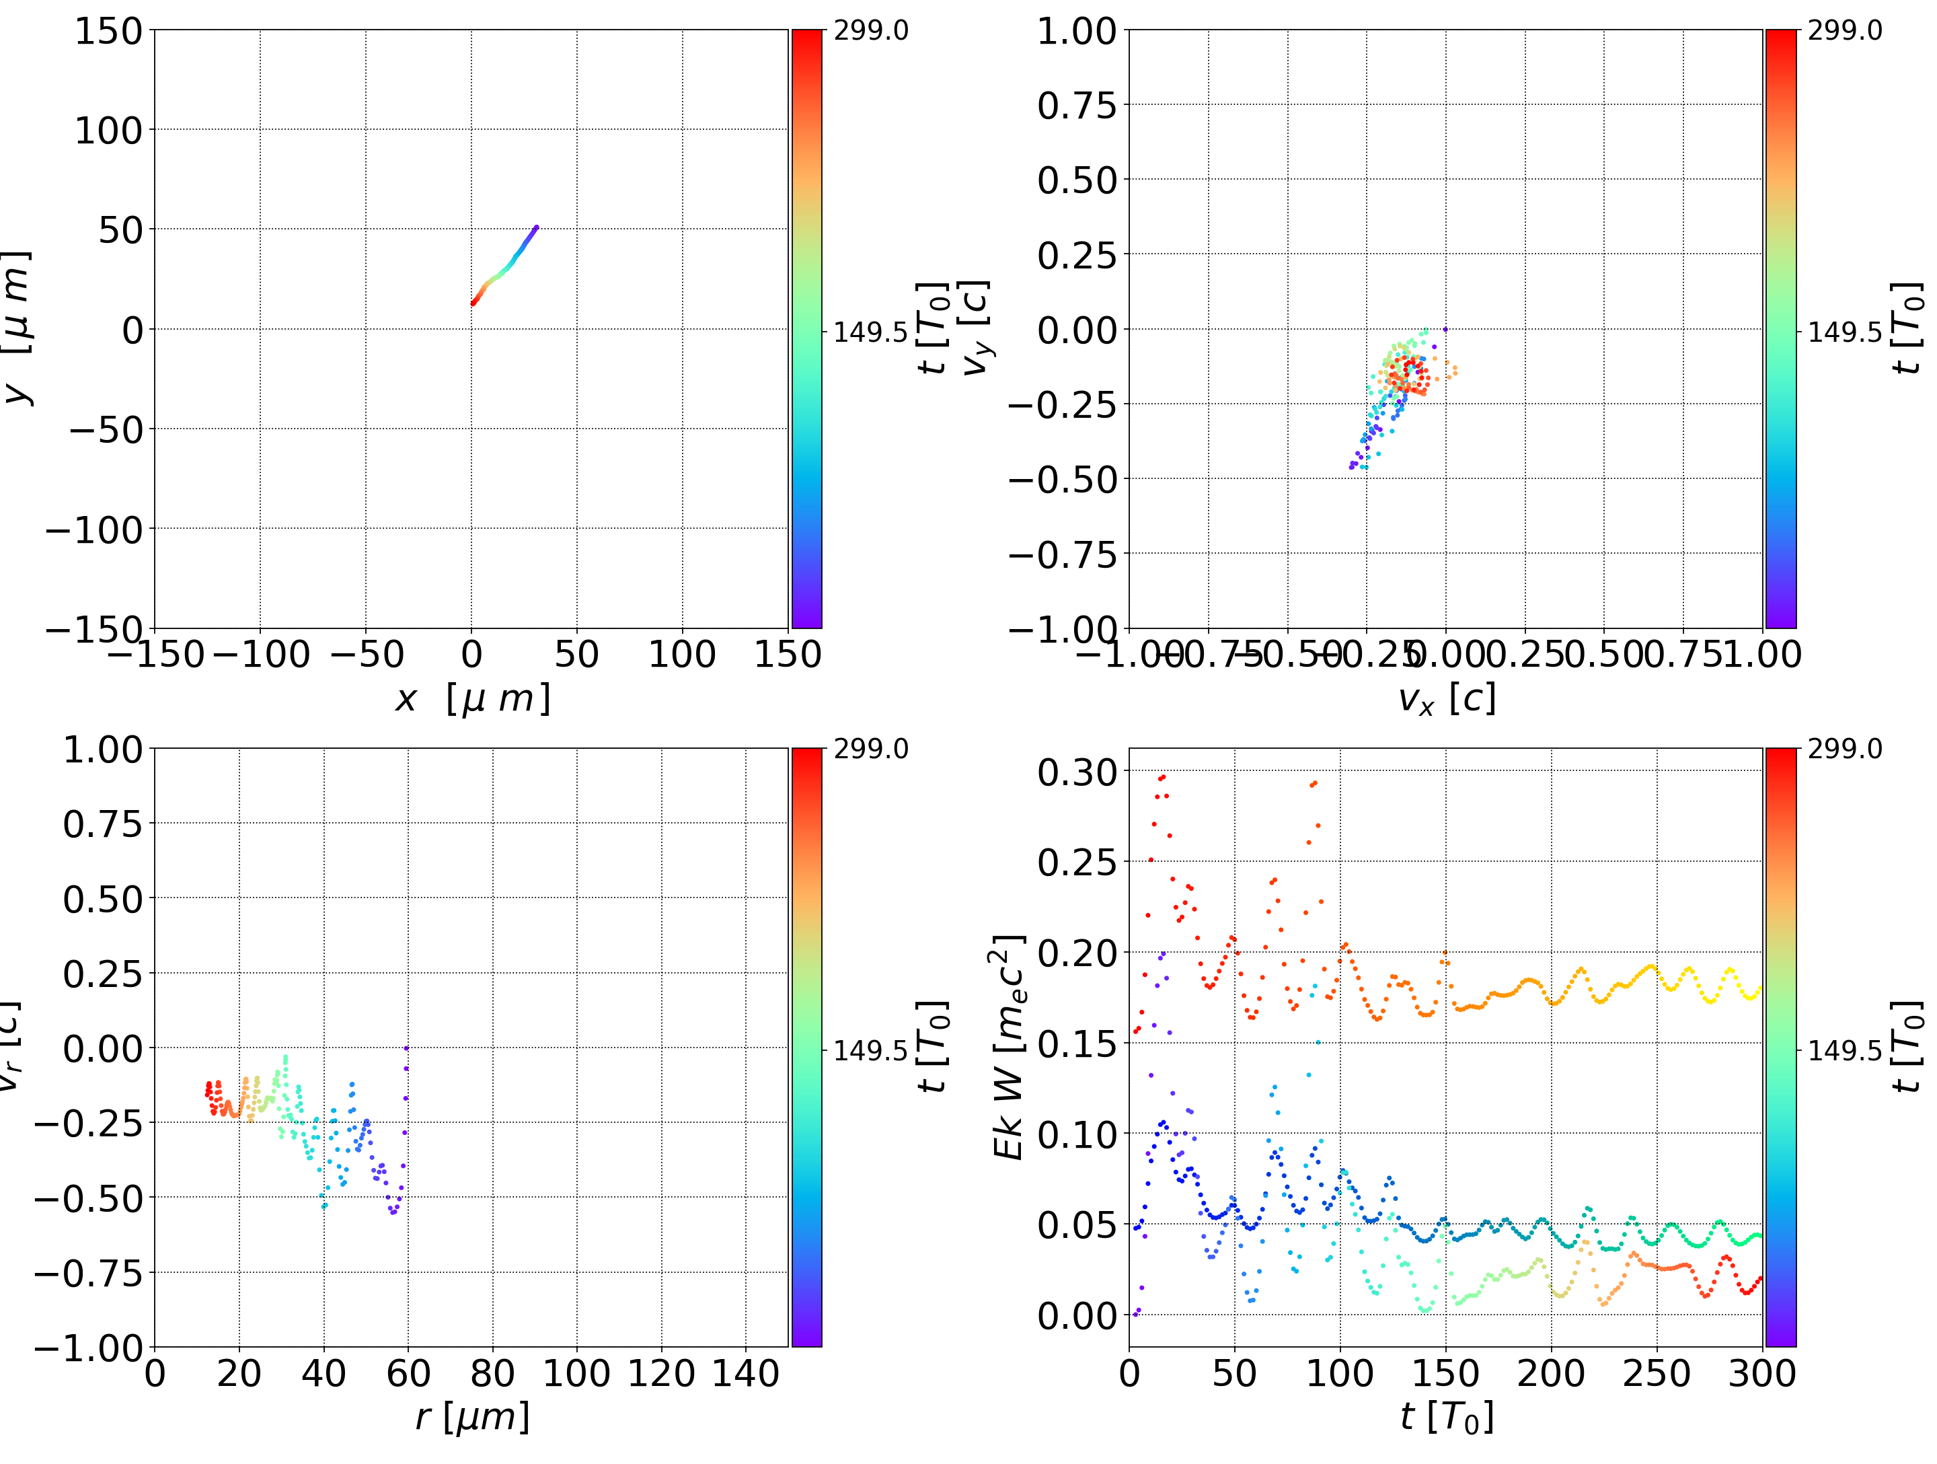Click the 140 x-tick label in r plot
Viewport: 1937px width, 1464px height.
[745, 1373]
